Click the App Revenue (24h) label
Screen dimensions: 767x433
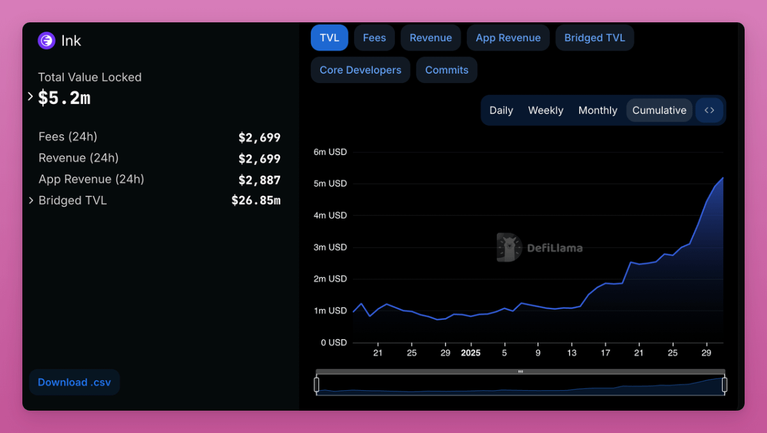(x=91, y=179)
